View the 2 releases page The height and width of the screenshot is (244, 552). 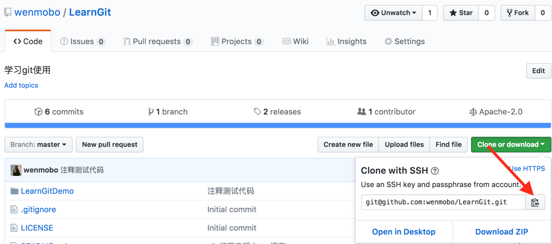pyautogui.click(x=277, y=112)
